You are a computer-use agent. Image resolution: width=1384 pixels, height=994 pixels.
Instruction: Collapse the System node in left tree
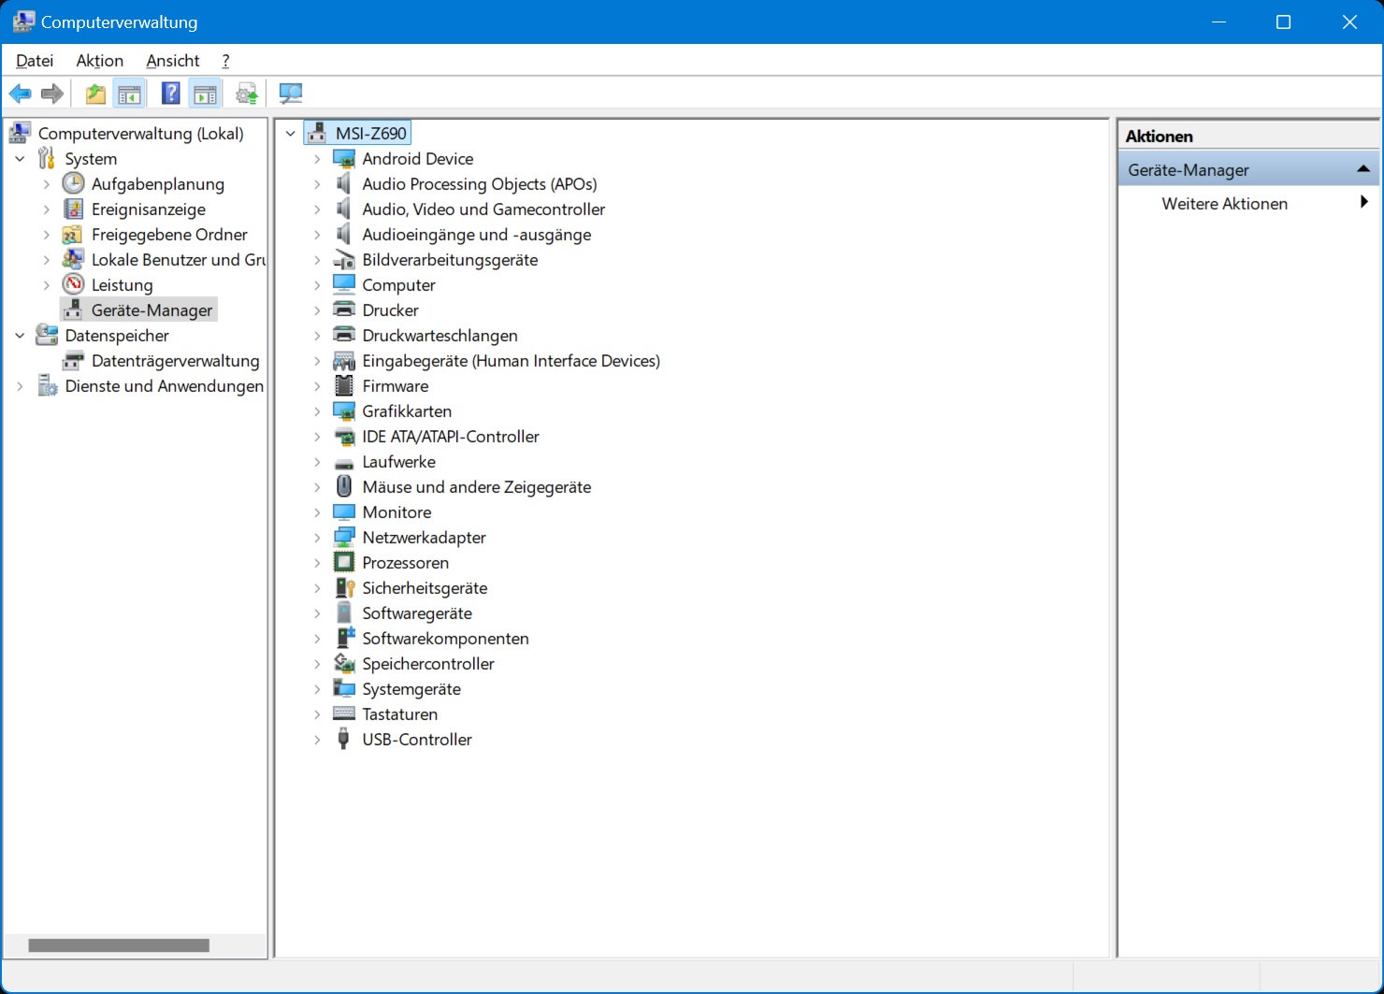pyautogui.click(x=20, y=159)
